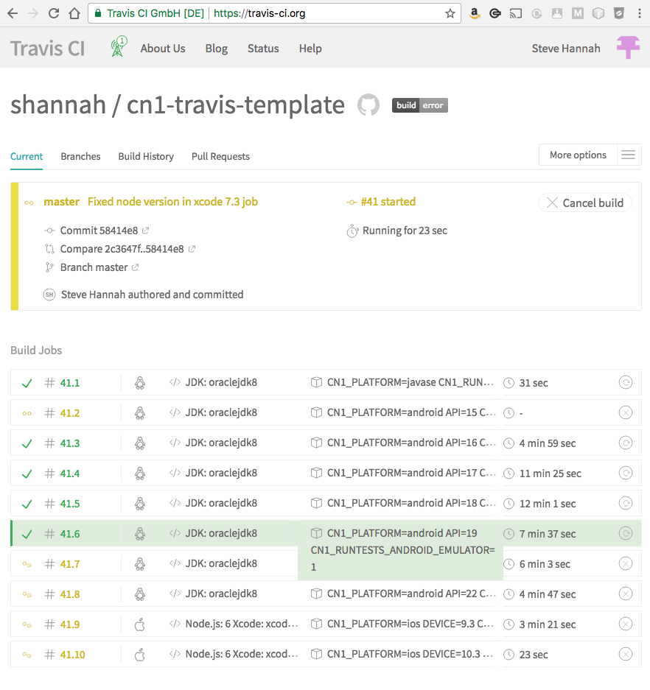This screenshot has width=650, height=690.
Task: Click the running status indicator on job 41.2
Action: 27,412
